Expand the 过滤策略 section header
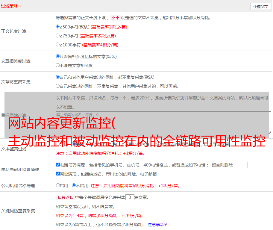273x230 pixels. coord(11,6)
